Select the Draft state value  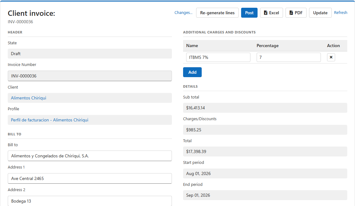90,54
